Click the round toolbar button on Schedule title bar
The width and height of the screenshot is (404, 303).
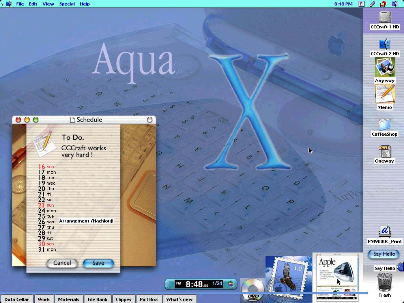point(150,120)
